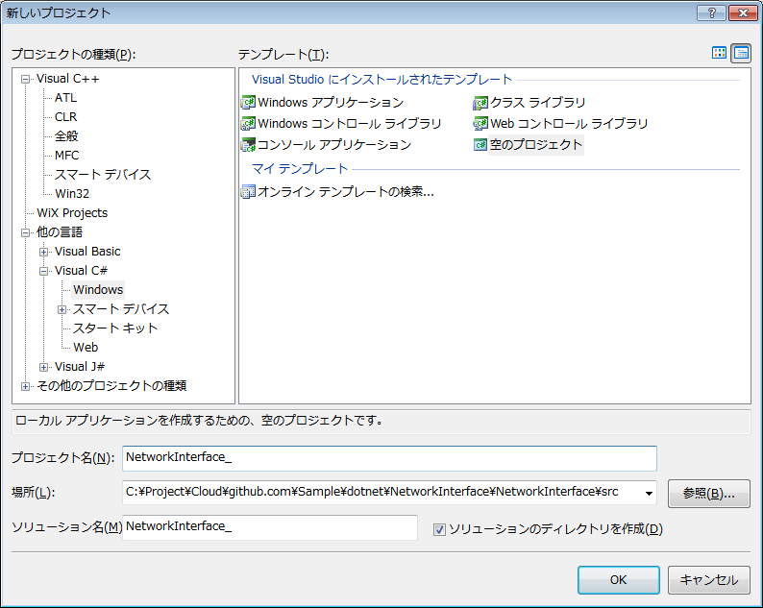Click the コンソール アプリケーション template icon
This screenshot has height=608, width=763.
(x=248, y=145)
